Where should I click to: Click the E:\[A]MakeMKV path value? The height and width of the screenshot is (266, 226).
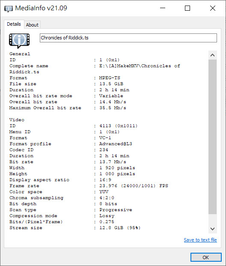(140, 66)
